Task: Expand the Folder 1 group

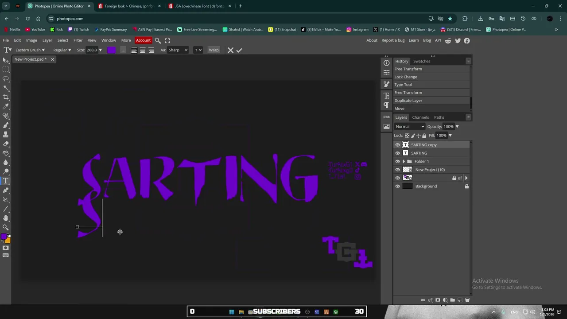Action: [x=404, y=161]
